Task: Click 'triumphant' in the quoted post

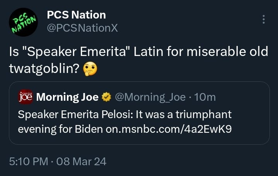Action: tap(203, 115)
